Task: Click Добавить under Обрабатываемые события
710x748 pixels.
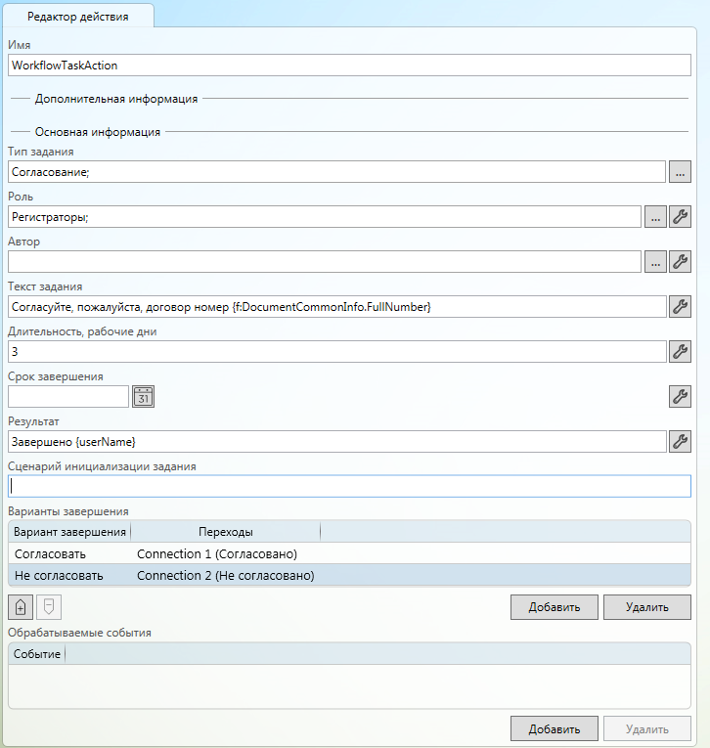Action: click(x=554, y=728)
